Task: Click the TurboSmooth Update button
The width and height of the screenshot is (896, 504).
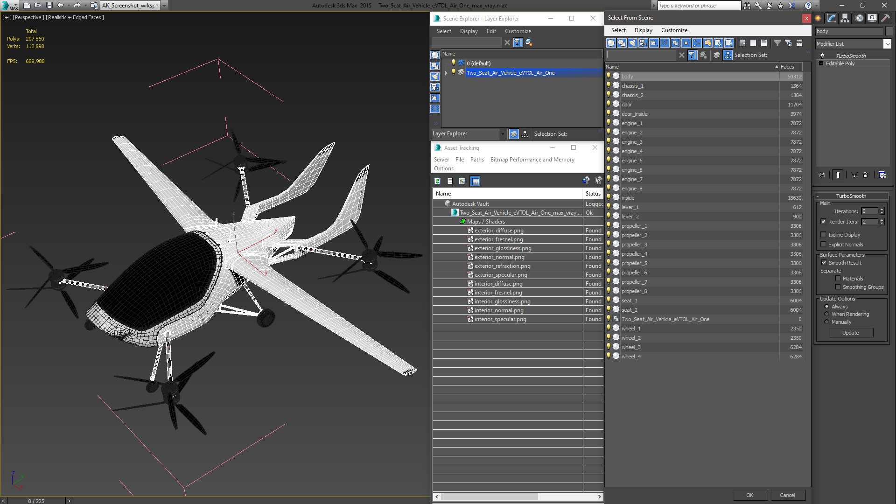Action: (x=850, y=333)
